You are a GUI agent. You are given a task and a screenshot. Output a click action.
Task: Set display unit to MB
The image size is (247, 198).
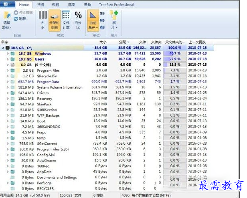(x=102, y=20)
